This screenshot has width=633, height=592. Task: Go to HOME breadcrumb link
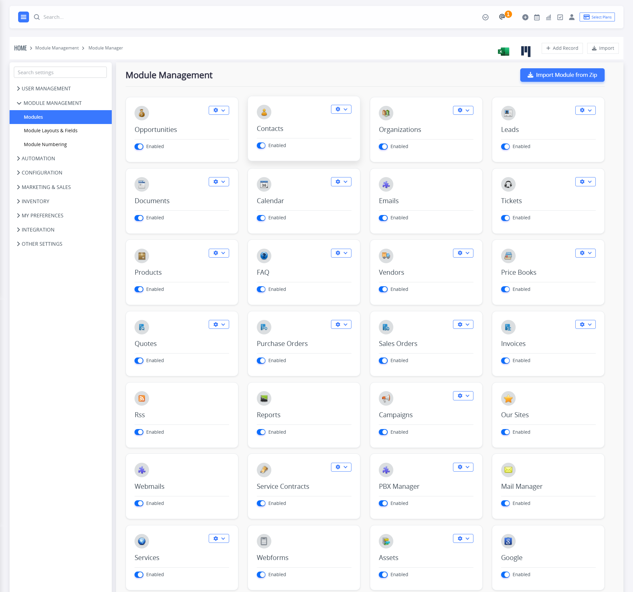20,48
